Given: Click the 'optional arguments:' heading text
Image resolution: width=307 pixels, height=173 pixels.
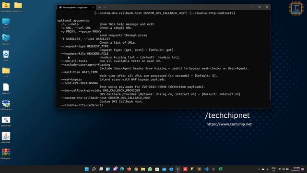Looking at the screenshot, I should (x=74, y=20).
